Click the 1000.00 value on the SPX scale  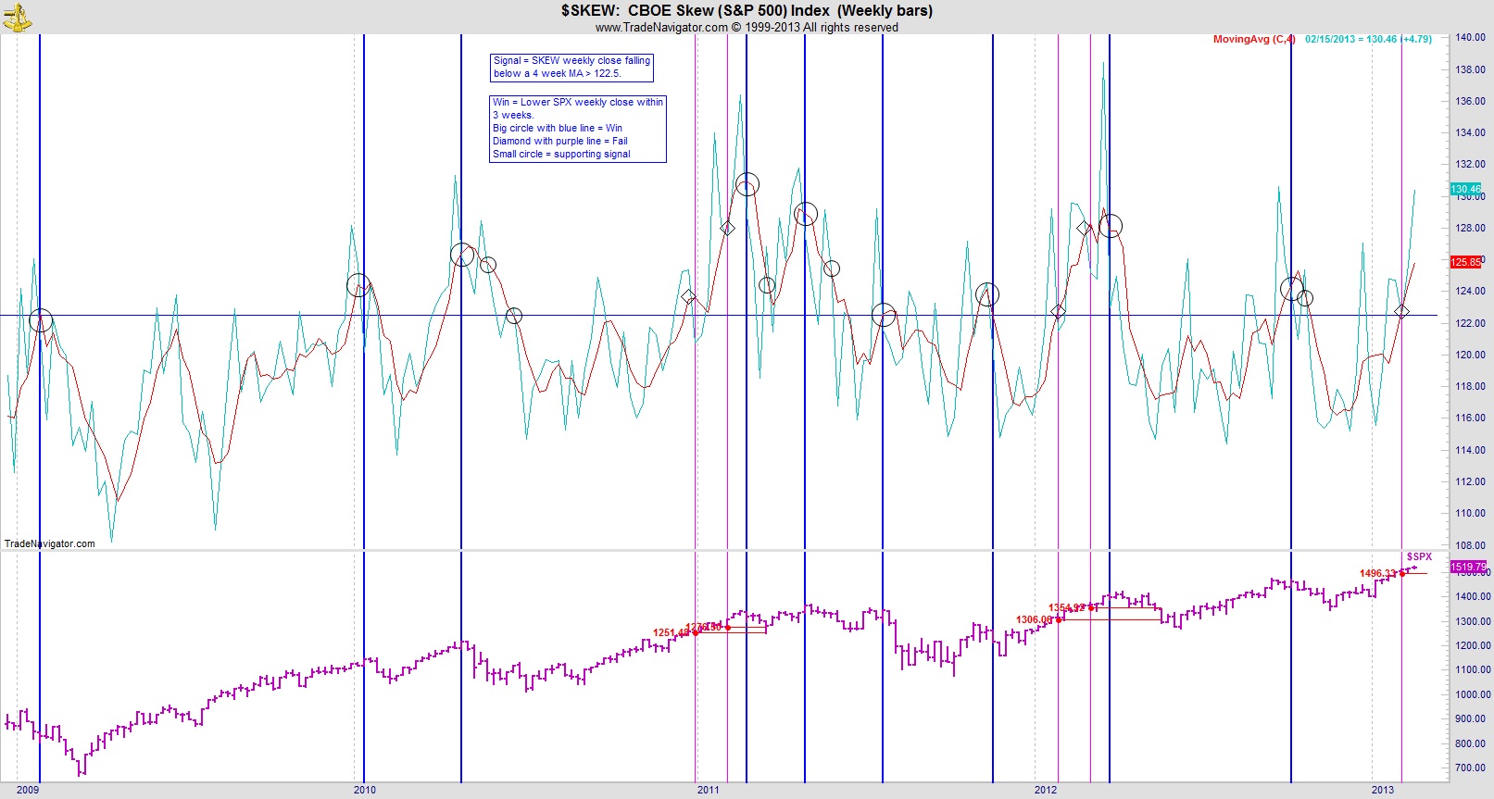coord(1471,694)
